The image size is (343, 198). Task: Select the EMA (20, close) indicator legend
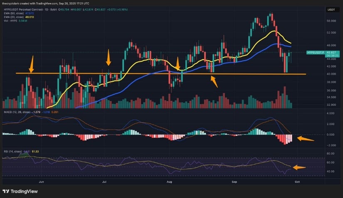pos(12,17)
